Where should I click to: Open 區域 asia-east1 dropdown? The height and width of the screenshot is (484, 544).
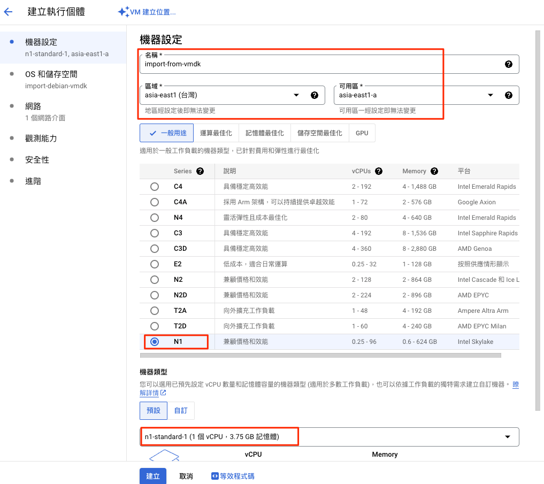232,95
